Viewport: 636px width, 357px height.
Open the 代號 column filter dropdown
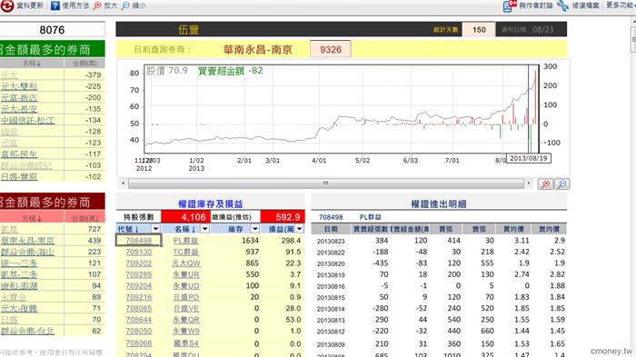155,229
